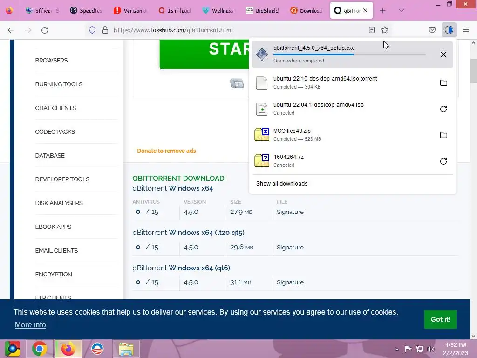Open the taskbar clock showing 4:32 PM
The width and height of the screenshot is (477, 358).
click(456, 349)
